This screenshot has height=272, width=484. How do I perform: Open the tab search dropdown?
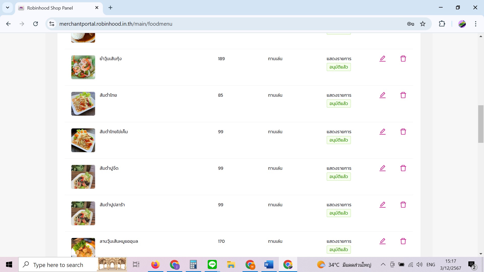click(x=8, y=8)
